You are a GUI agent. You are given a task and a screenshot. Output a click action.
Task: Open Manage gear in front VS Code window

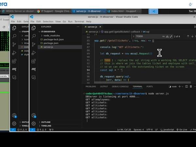click(34, 123)
